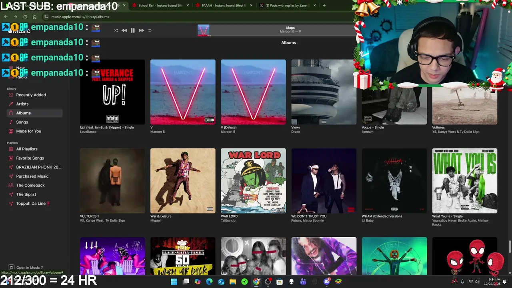Open a new browser tab
The width and height of the screenshot is (512, 288).
click(324, 5)
